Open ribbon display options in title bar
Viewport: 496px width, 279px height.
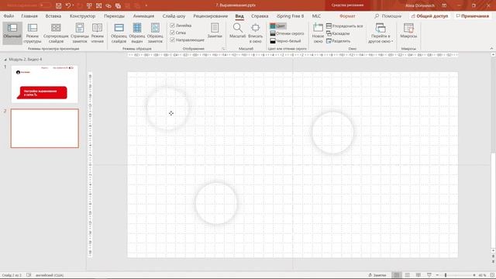click(x=444, y=5)
